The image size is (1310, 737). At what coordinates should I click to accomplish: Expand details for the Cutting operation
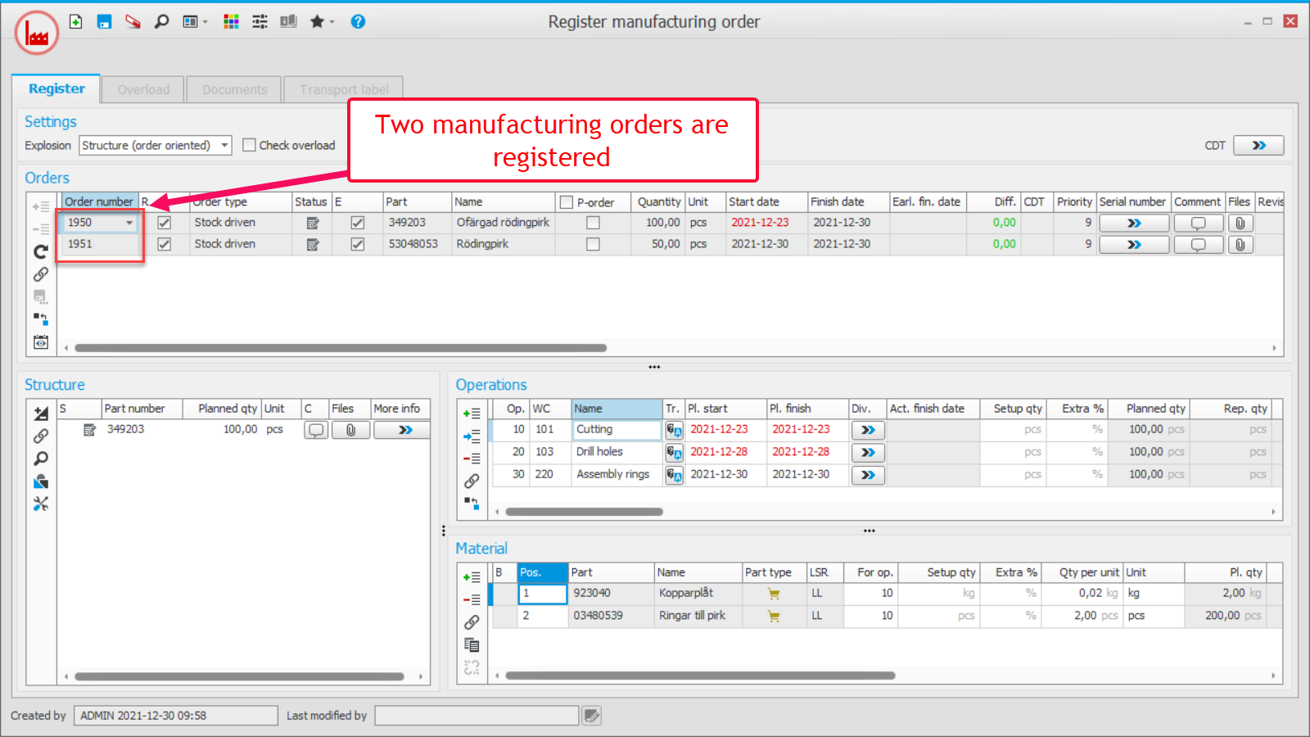[867, 429]
